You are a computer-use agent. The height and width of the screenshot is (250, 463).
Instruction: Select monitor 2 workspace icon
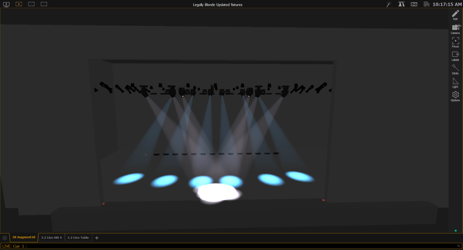tap(6, 4)
